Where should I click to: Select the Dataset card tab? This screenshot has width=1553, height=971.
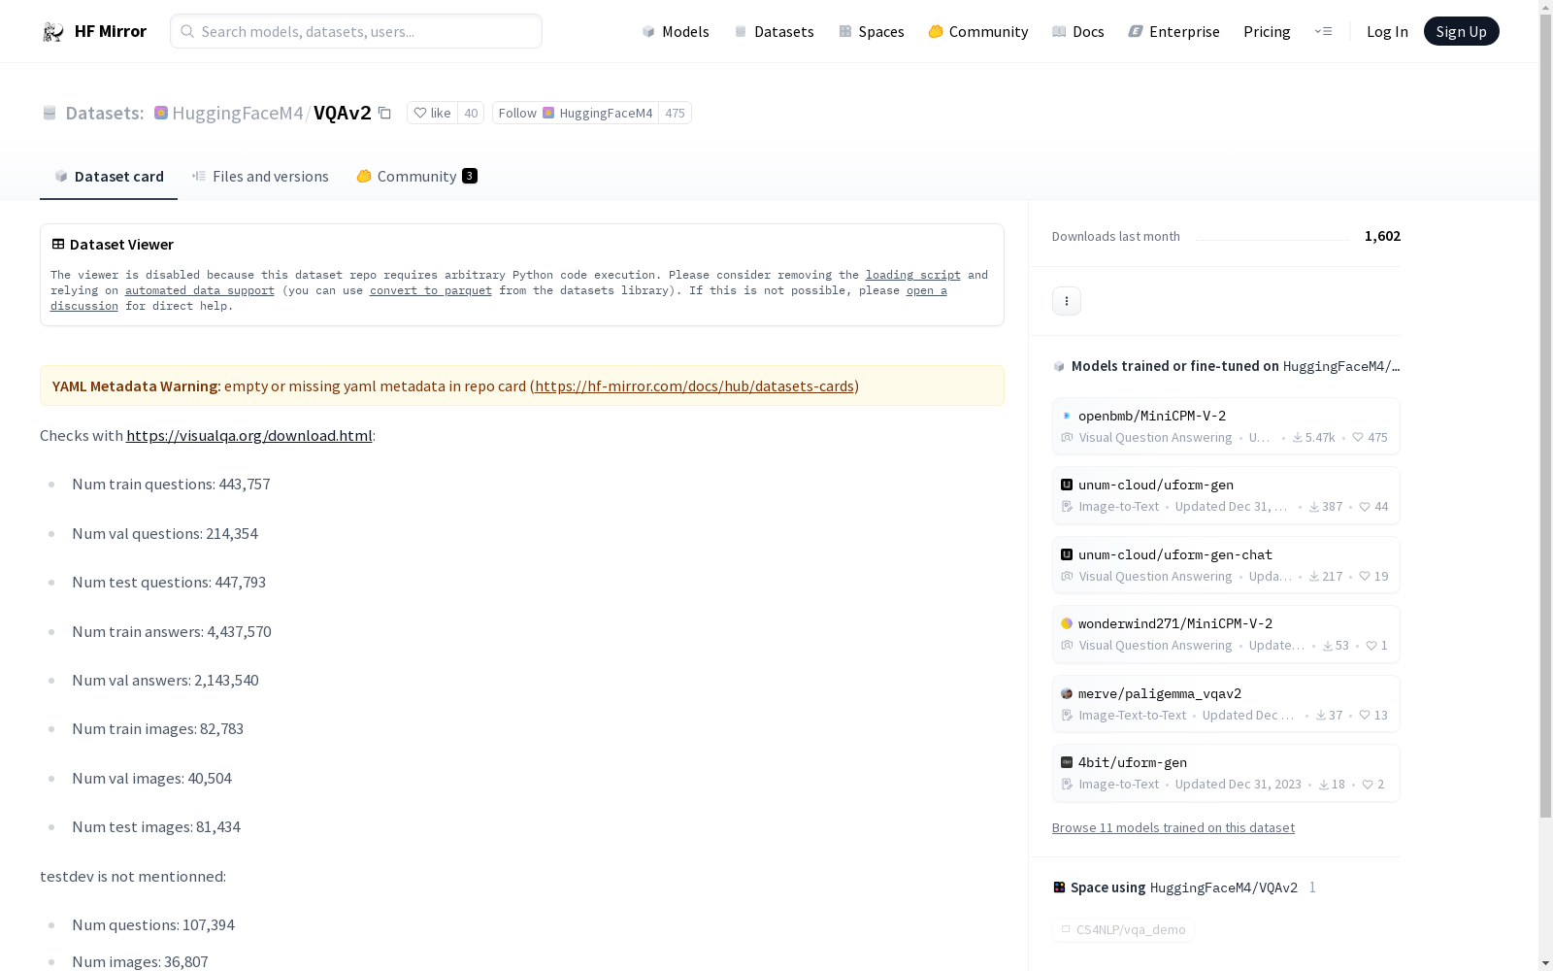[x=109, y=176]
